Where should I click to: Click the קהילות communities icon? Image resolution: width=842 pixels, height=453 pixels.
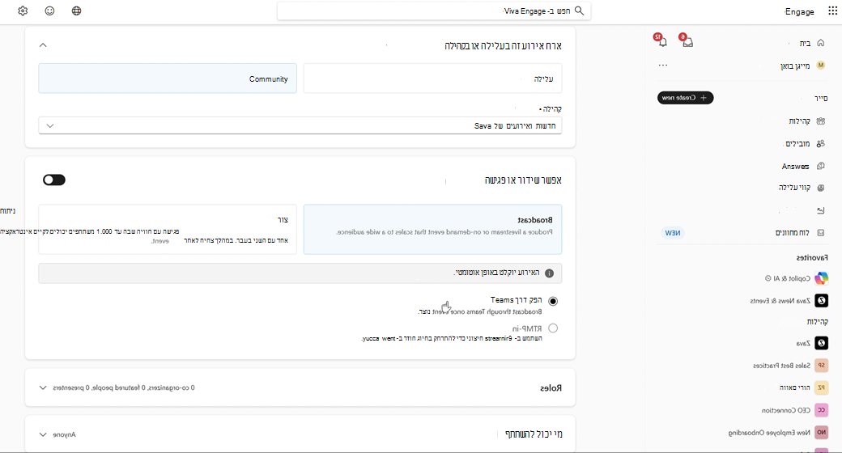click(820, 121)
